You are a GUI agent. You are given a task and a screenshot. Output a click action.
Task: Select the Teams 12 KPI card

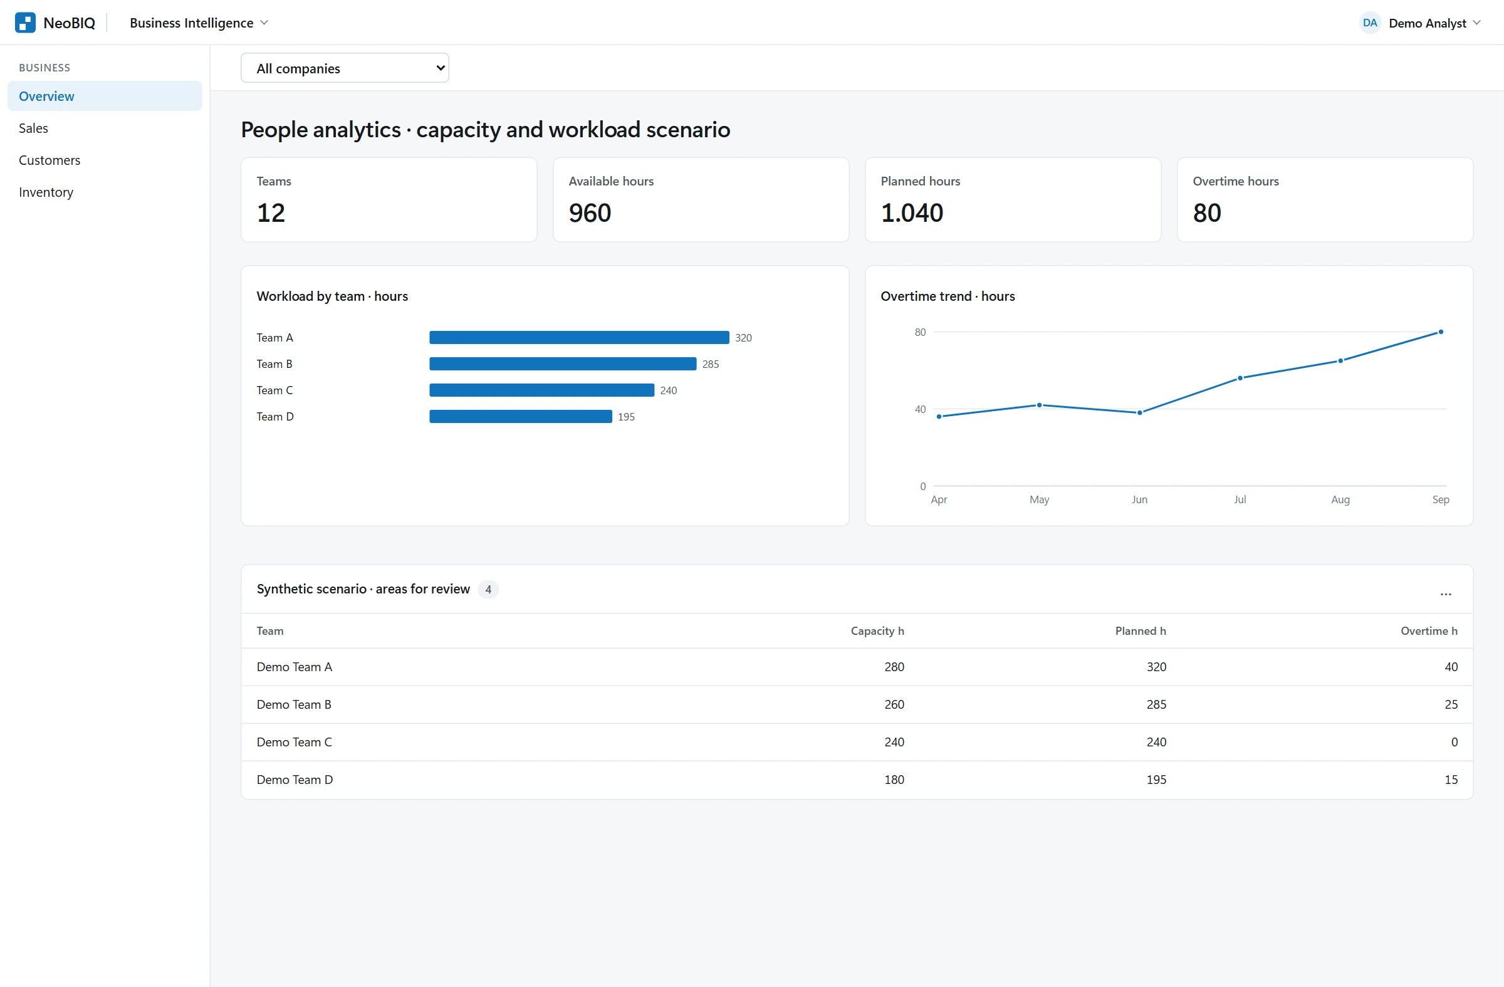point(389,200)
